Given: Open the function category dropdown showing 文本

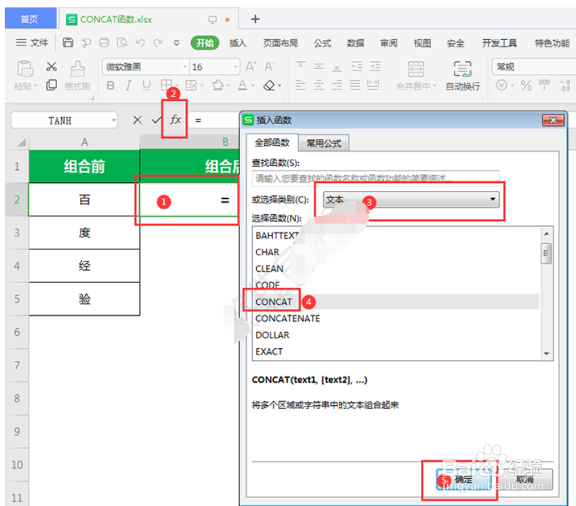Looking at the screenshot, I should [x=495, y=201].
